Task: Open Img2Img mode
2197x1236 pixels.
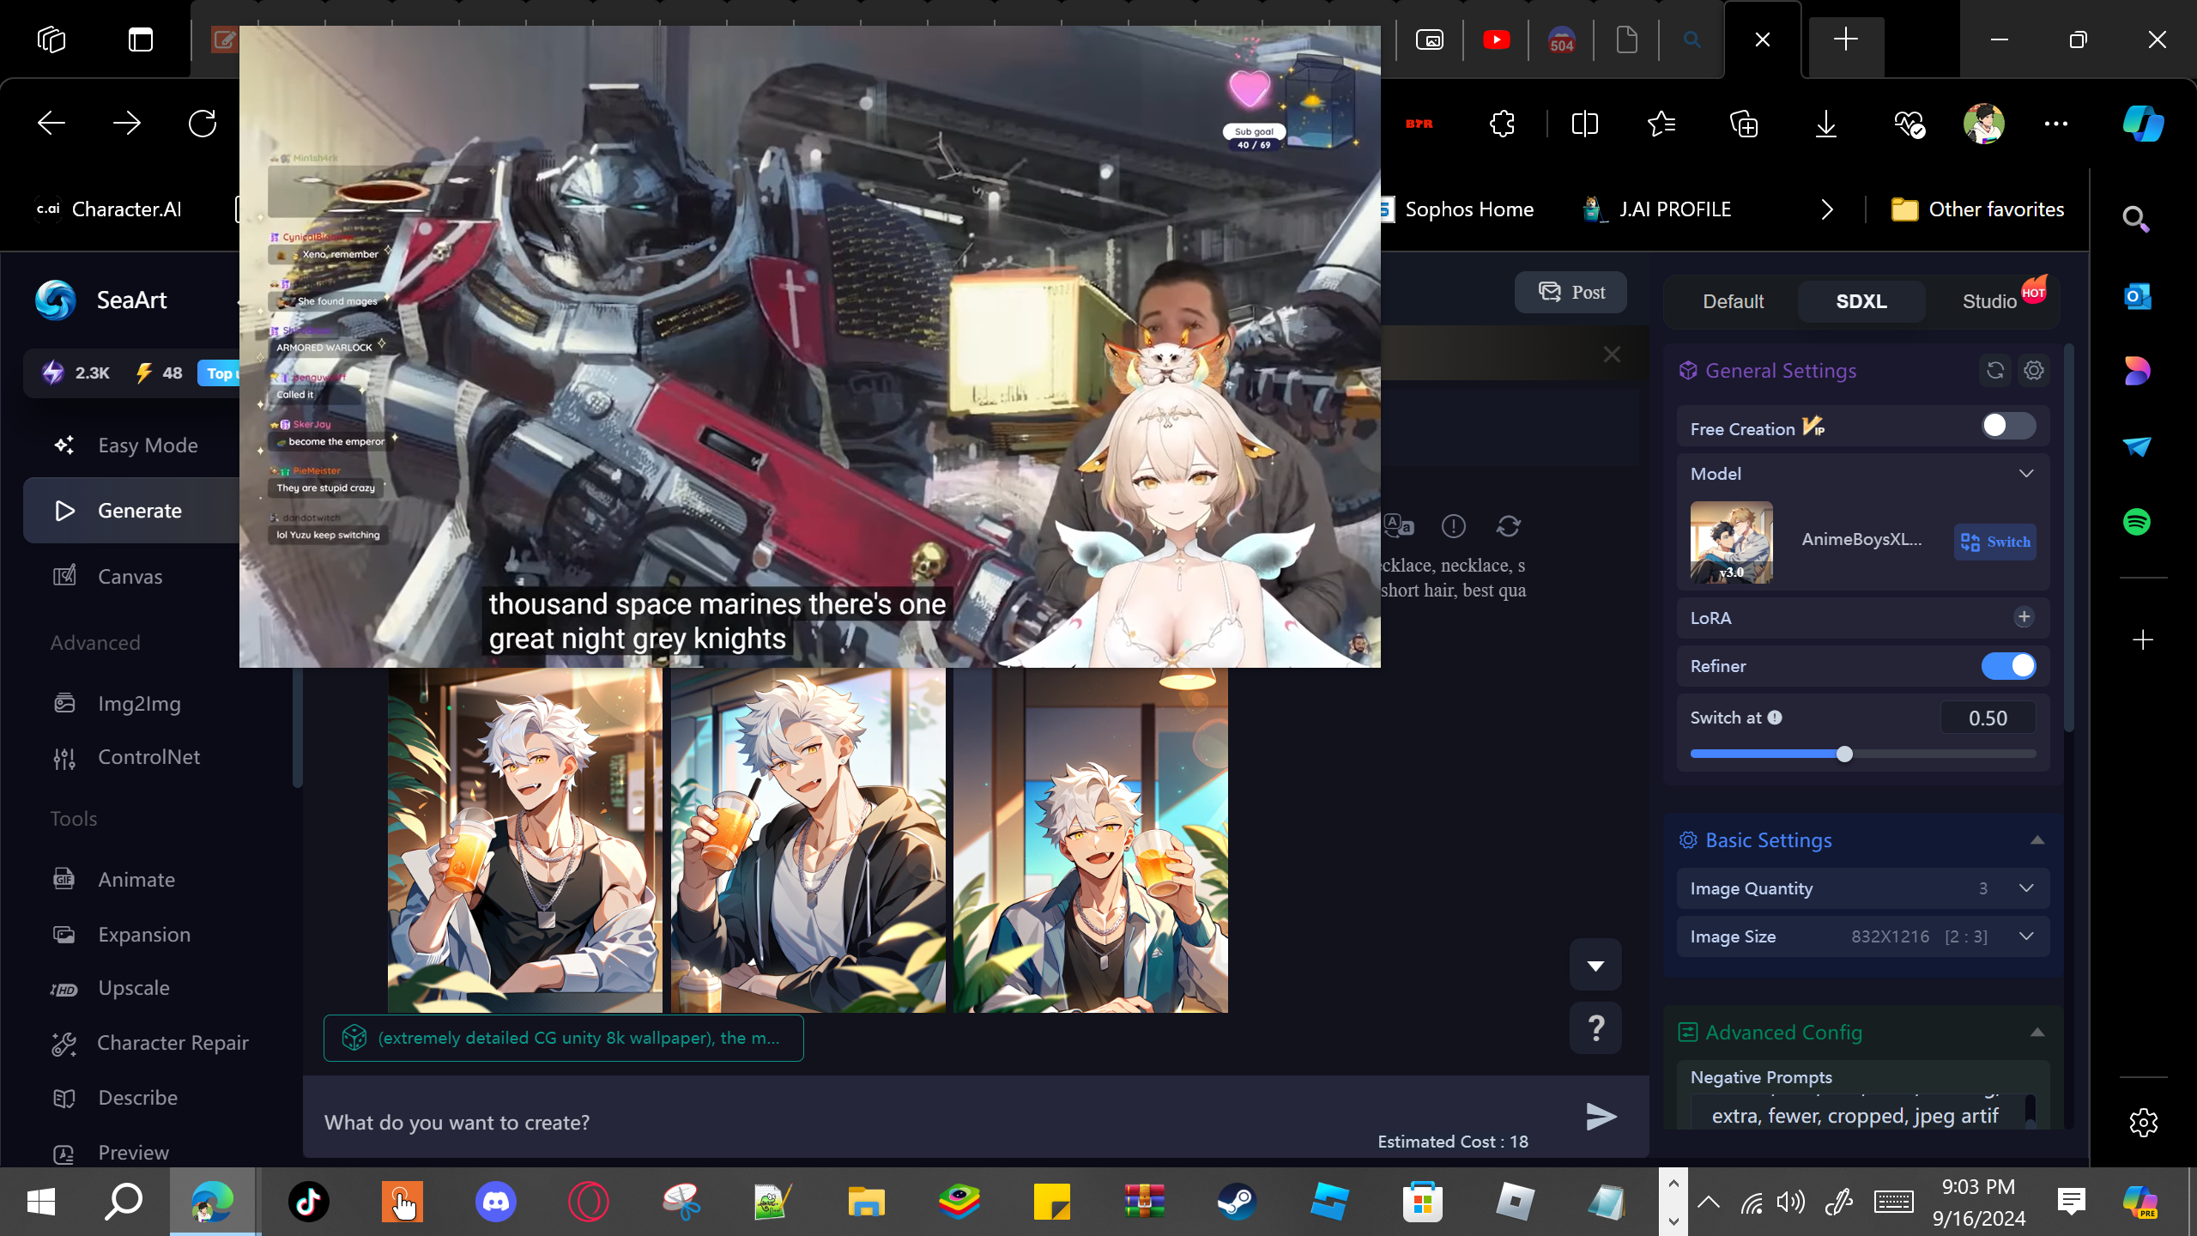Action: (x=139, y=704)
